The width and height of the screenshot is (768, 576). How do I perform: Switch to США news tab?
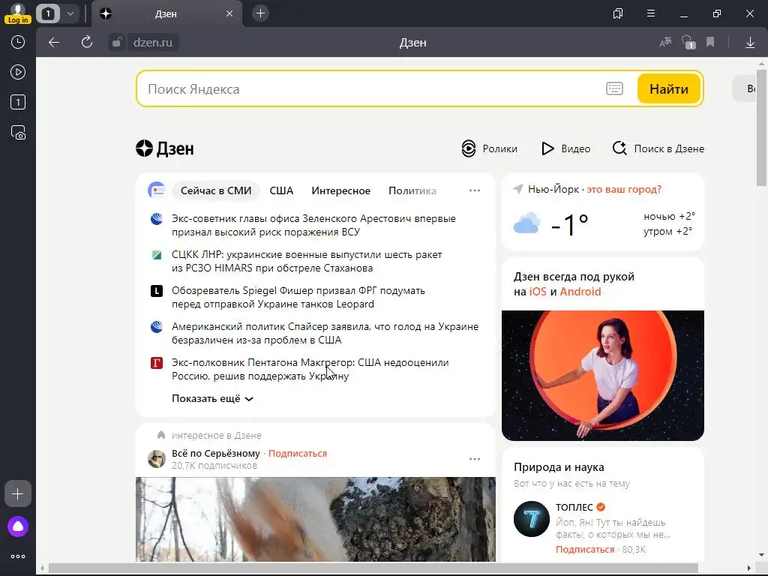coord(281,190)
